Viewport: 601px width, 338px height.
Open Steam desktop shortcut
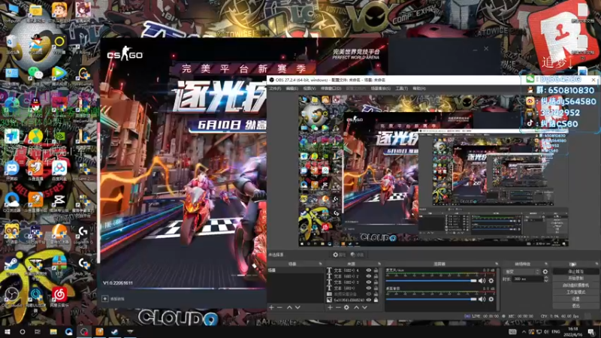pyautogui.click(x=11, y=265)
